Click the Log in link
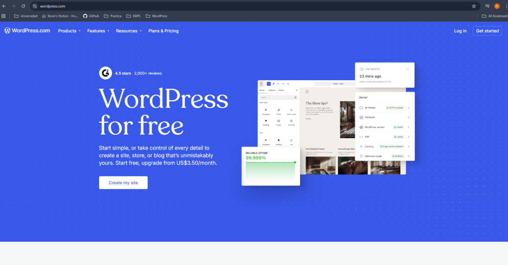 pos(460,31)
